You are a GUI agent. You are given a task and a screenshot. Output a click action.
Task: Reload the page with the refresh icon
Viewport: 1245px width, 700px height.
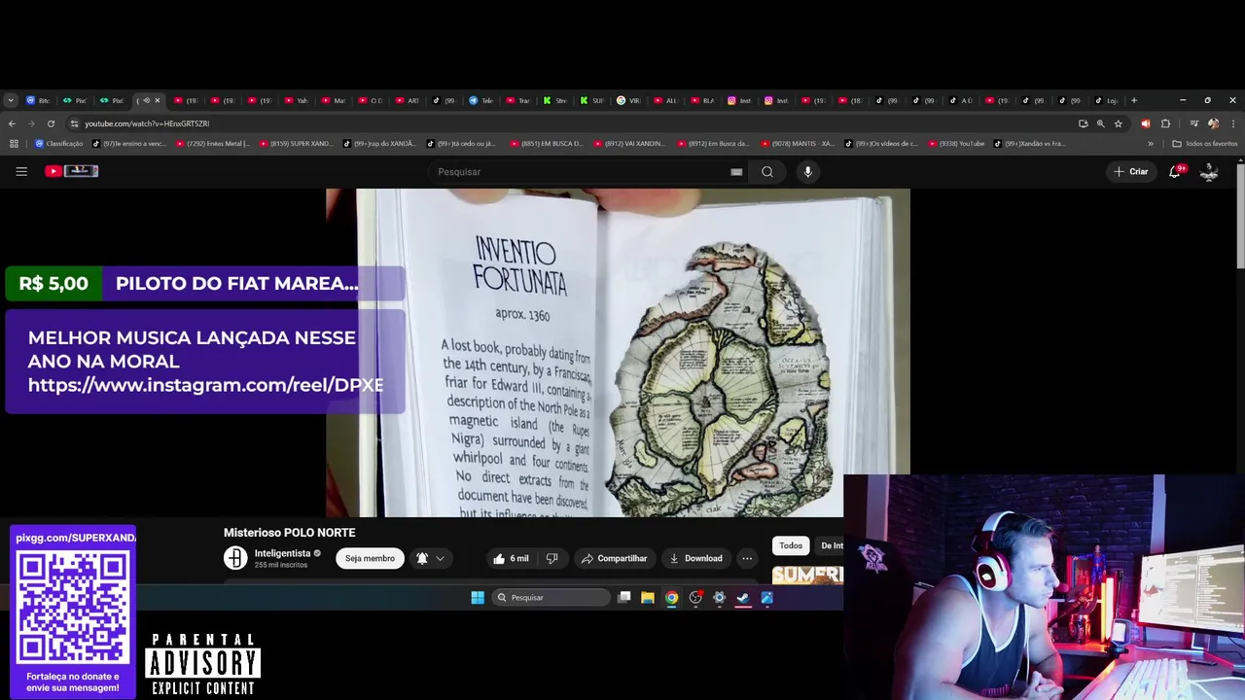(51, 123)
